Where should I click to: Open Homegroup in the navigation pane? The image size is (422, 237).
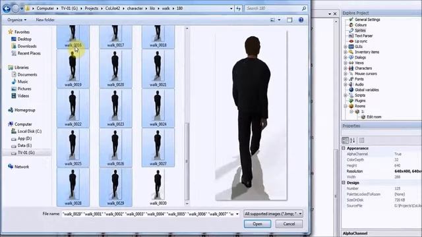pyautogui.click(x=25, y=110)
